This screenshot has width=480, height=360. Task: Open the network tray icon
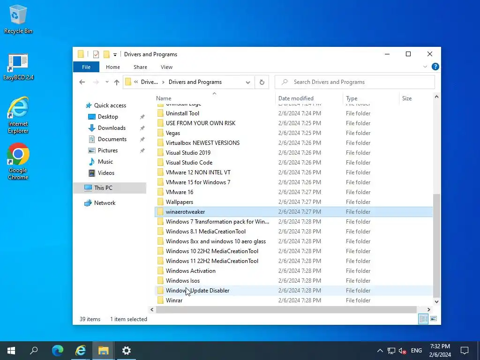click(x=391, y=351)
